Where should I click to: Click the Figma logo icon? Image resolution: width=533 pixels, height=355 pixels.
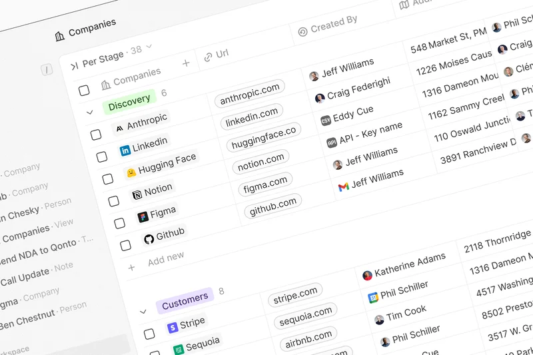coord(143,216)
